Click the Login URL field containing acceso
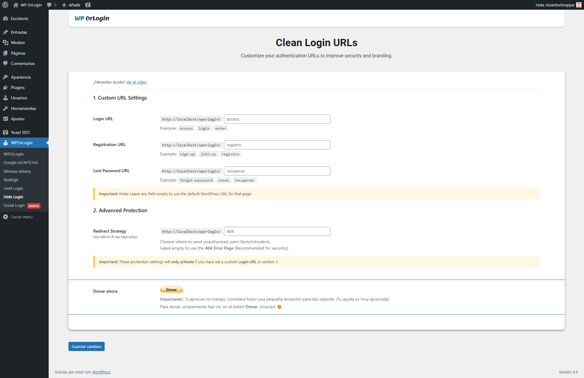This screenshot has height=378, width=584. click(x=276, y=119)
